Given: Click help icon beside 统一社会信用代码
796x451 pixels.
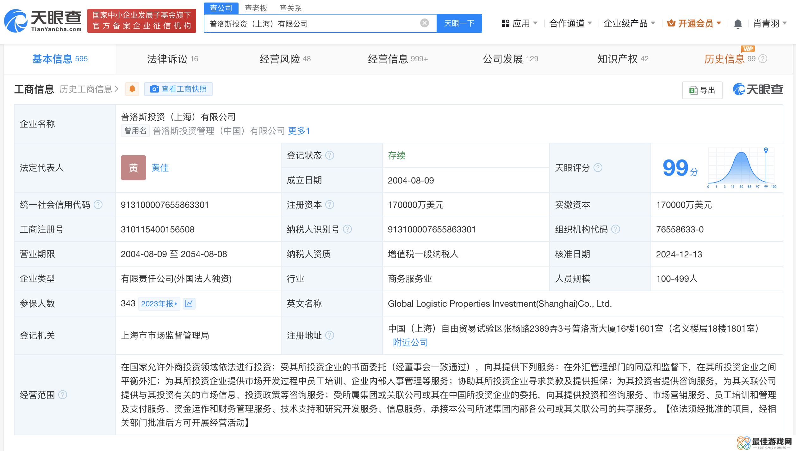Looking at the screenshot, I should (98, 205).
